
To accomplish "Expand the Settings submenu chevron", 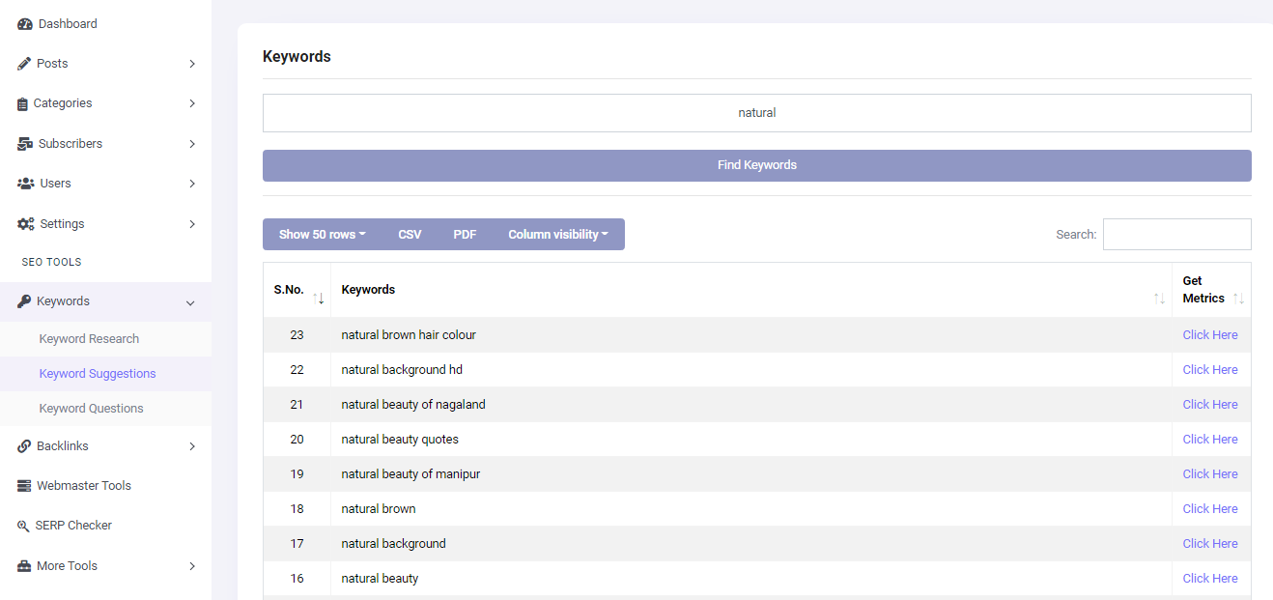I will coord(192,224).
